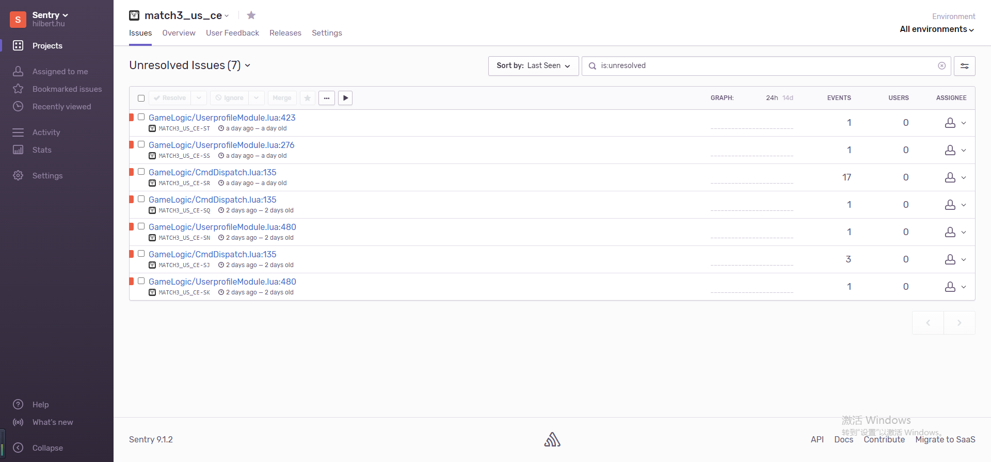
Task: Bookmark selected issues via the star button
Action: (x=308, y=98)
